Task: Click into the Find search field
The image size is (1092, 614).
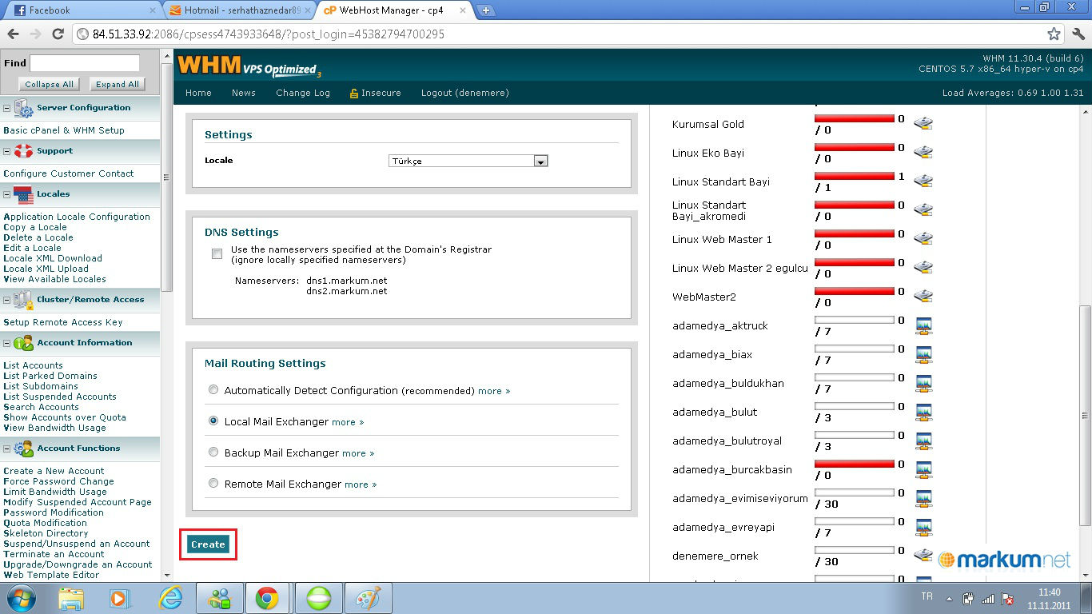Action: coord(85,63)
